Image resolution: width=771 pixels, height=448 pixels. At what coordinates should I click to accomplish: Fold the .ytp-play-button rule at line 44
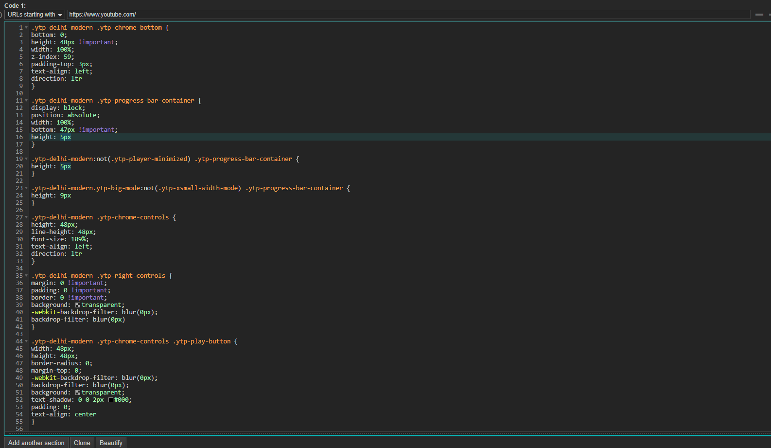coord(26,341)
